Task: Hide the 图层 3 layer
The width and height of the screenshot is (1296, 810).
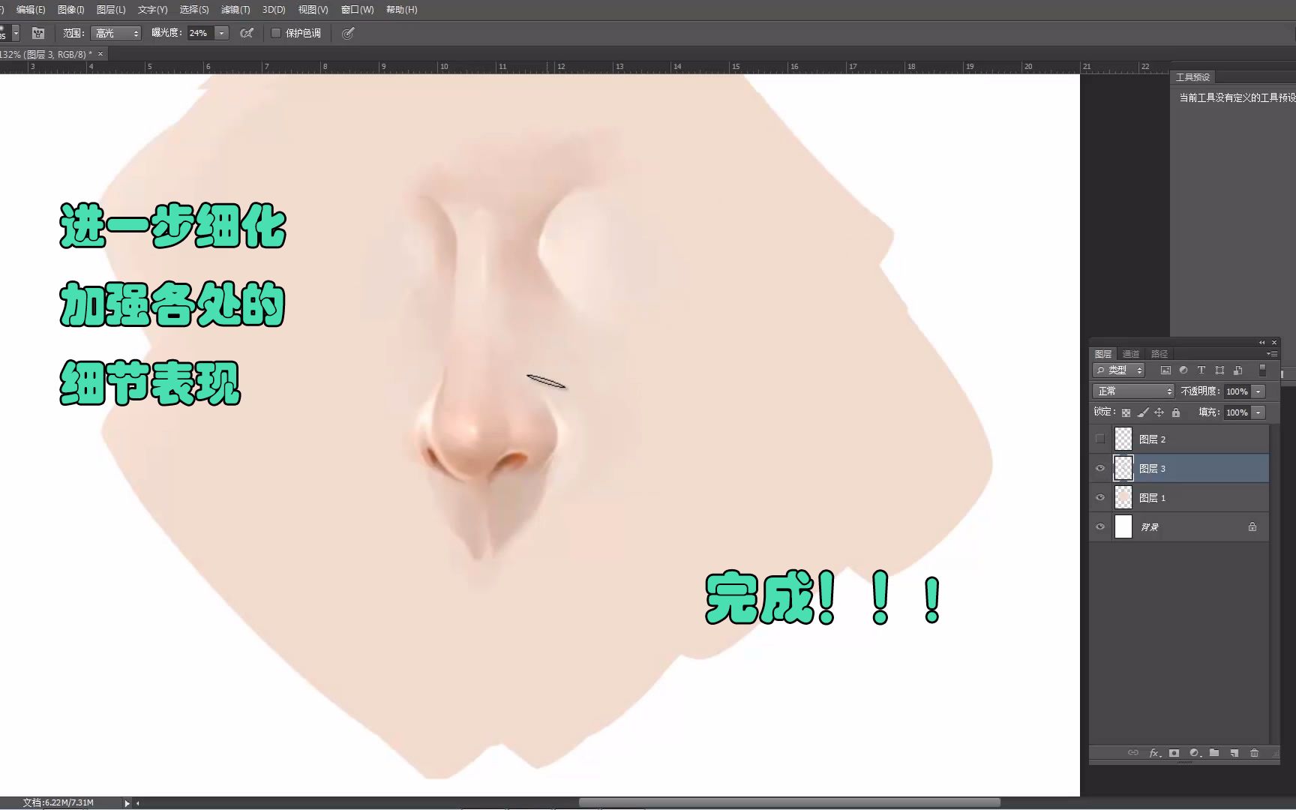Action: (1100, 468)
